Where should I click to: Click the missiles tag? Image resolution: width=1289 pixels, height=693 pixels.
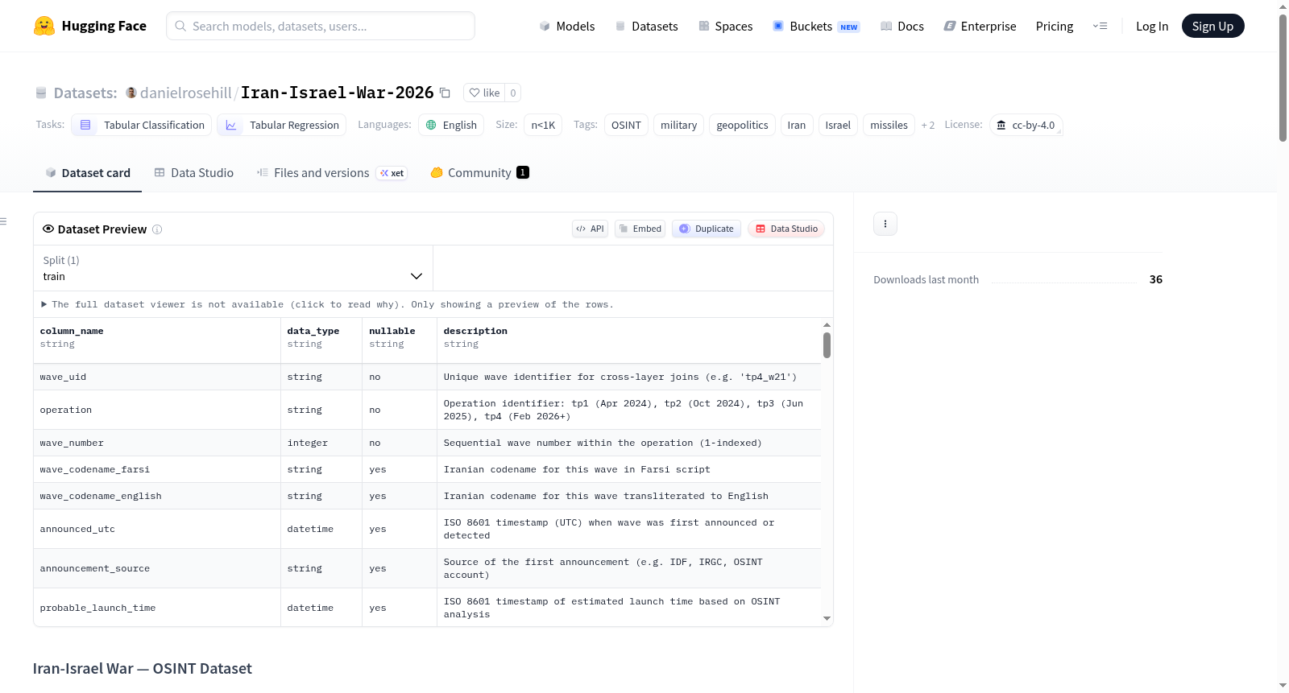[889, 125]
